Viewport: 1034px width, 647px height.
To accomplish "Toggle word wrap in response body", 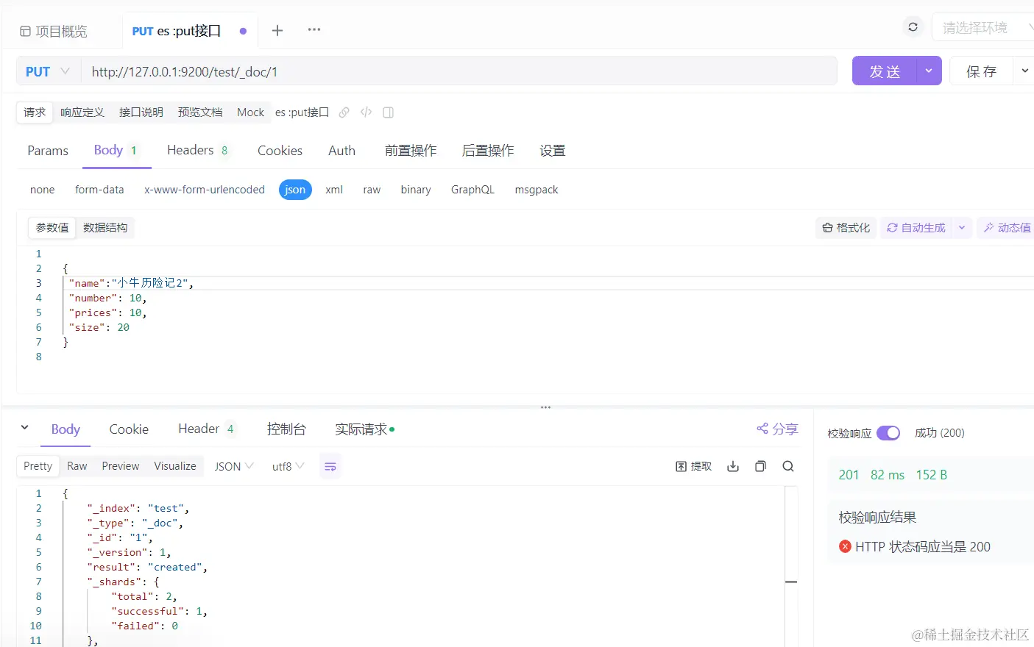I will point(330,467).
